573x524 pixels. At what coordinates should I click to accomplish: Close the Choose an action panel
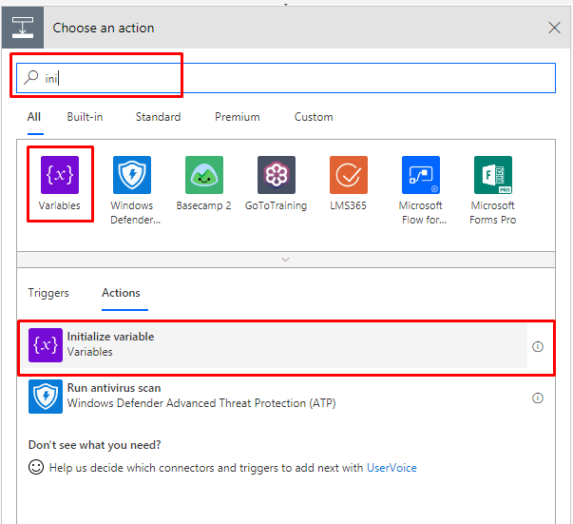tap(554, 28)
